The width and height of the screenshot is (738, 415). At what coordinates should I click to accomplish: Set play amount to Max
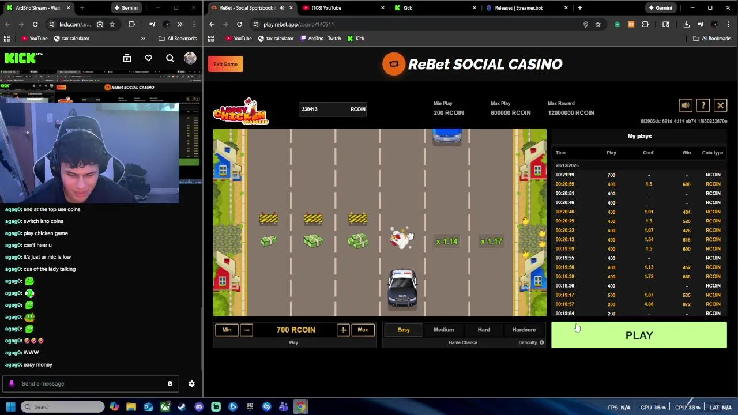pos(363,330)
